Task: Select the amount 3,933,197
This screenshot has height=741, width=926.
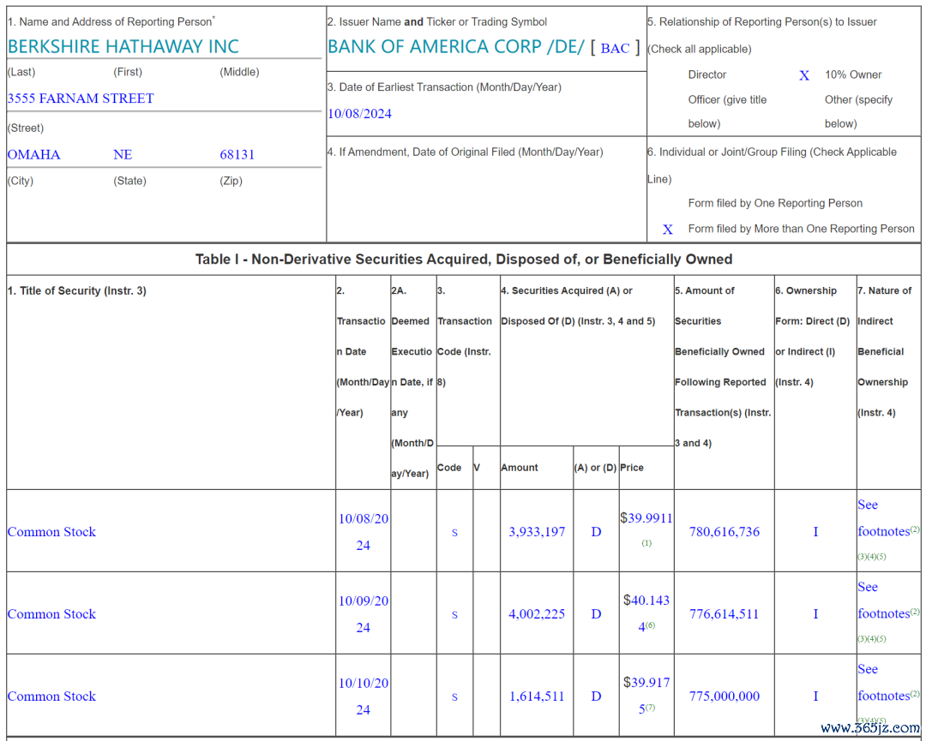Action: 537,532
